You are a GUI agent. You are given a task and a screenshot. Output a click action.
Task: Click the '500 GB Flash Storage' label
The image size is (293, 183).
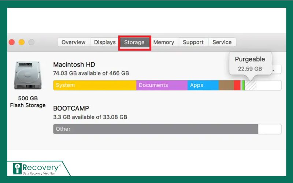28,102
